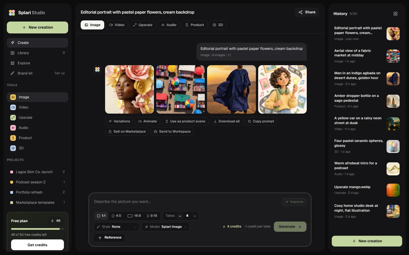Switch to the Upscale tab
The height and width of the screenshot is (255, 409).
point(143,25)
